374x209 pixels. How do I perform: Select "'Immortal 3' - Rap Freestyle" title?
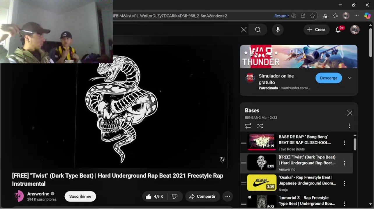point(307,201)
